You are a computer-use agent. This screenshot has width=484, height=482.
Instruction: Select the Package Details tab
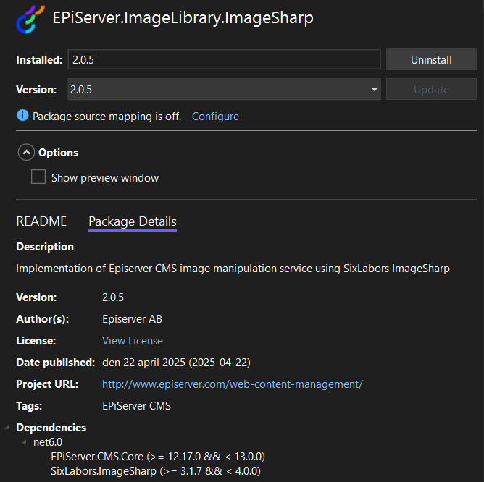[132, 221]
